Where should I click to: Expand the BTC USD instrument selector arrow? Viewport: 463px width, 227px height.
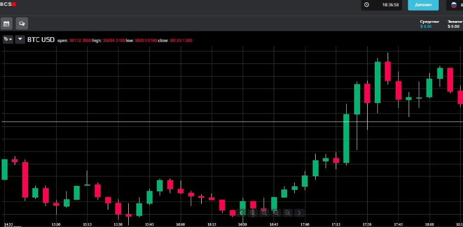tap(20, 39)
